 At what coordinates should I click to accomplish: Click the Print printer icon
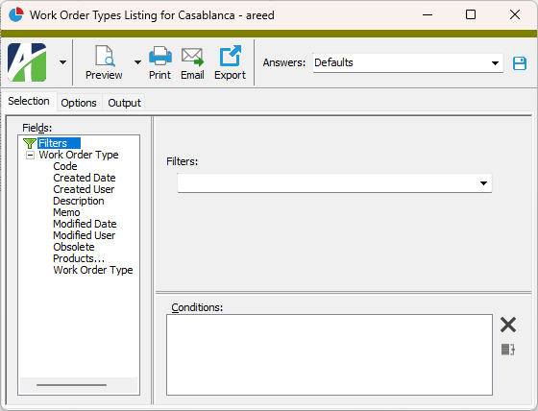pos(160,56)
